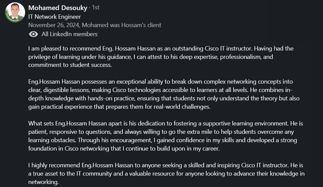Click the phrase 'commitment to student success'
Viewport: 323px width, 187px height.
click(x=70, y=65)
